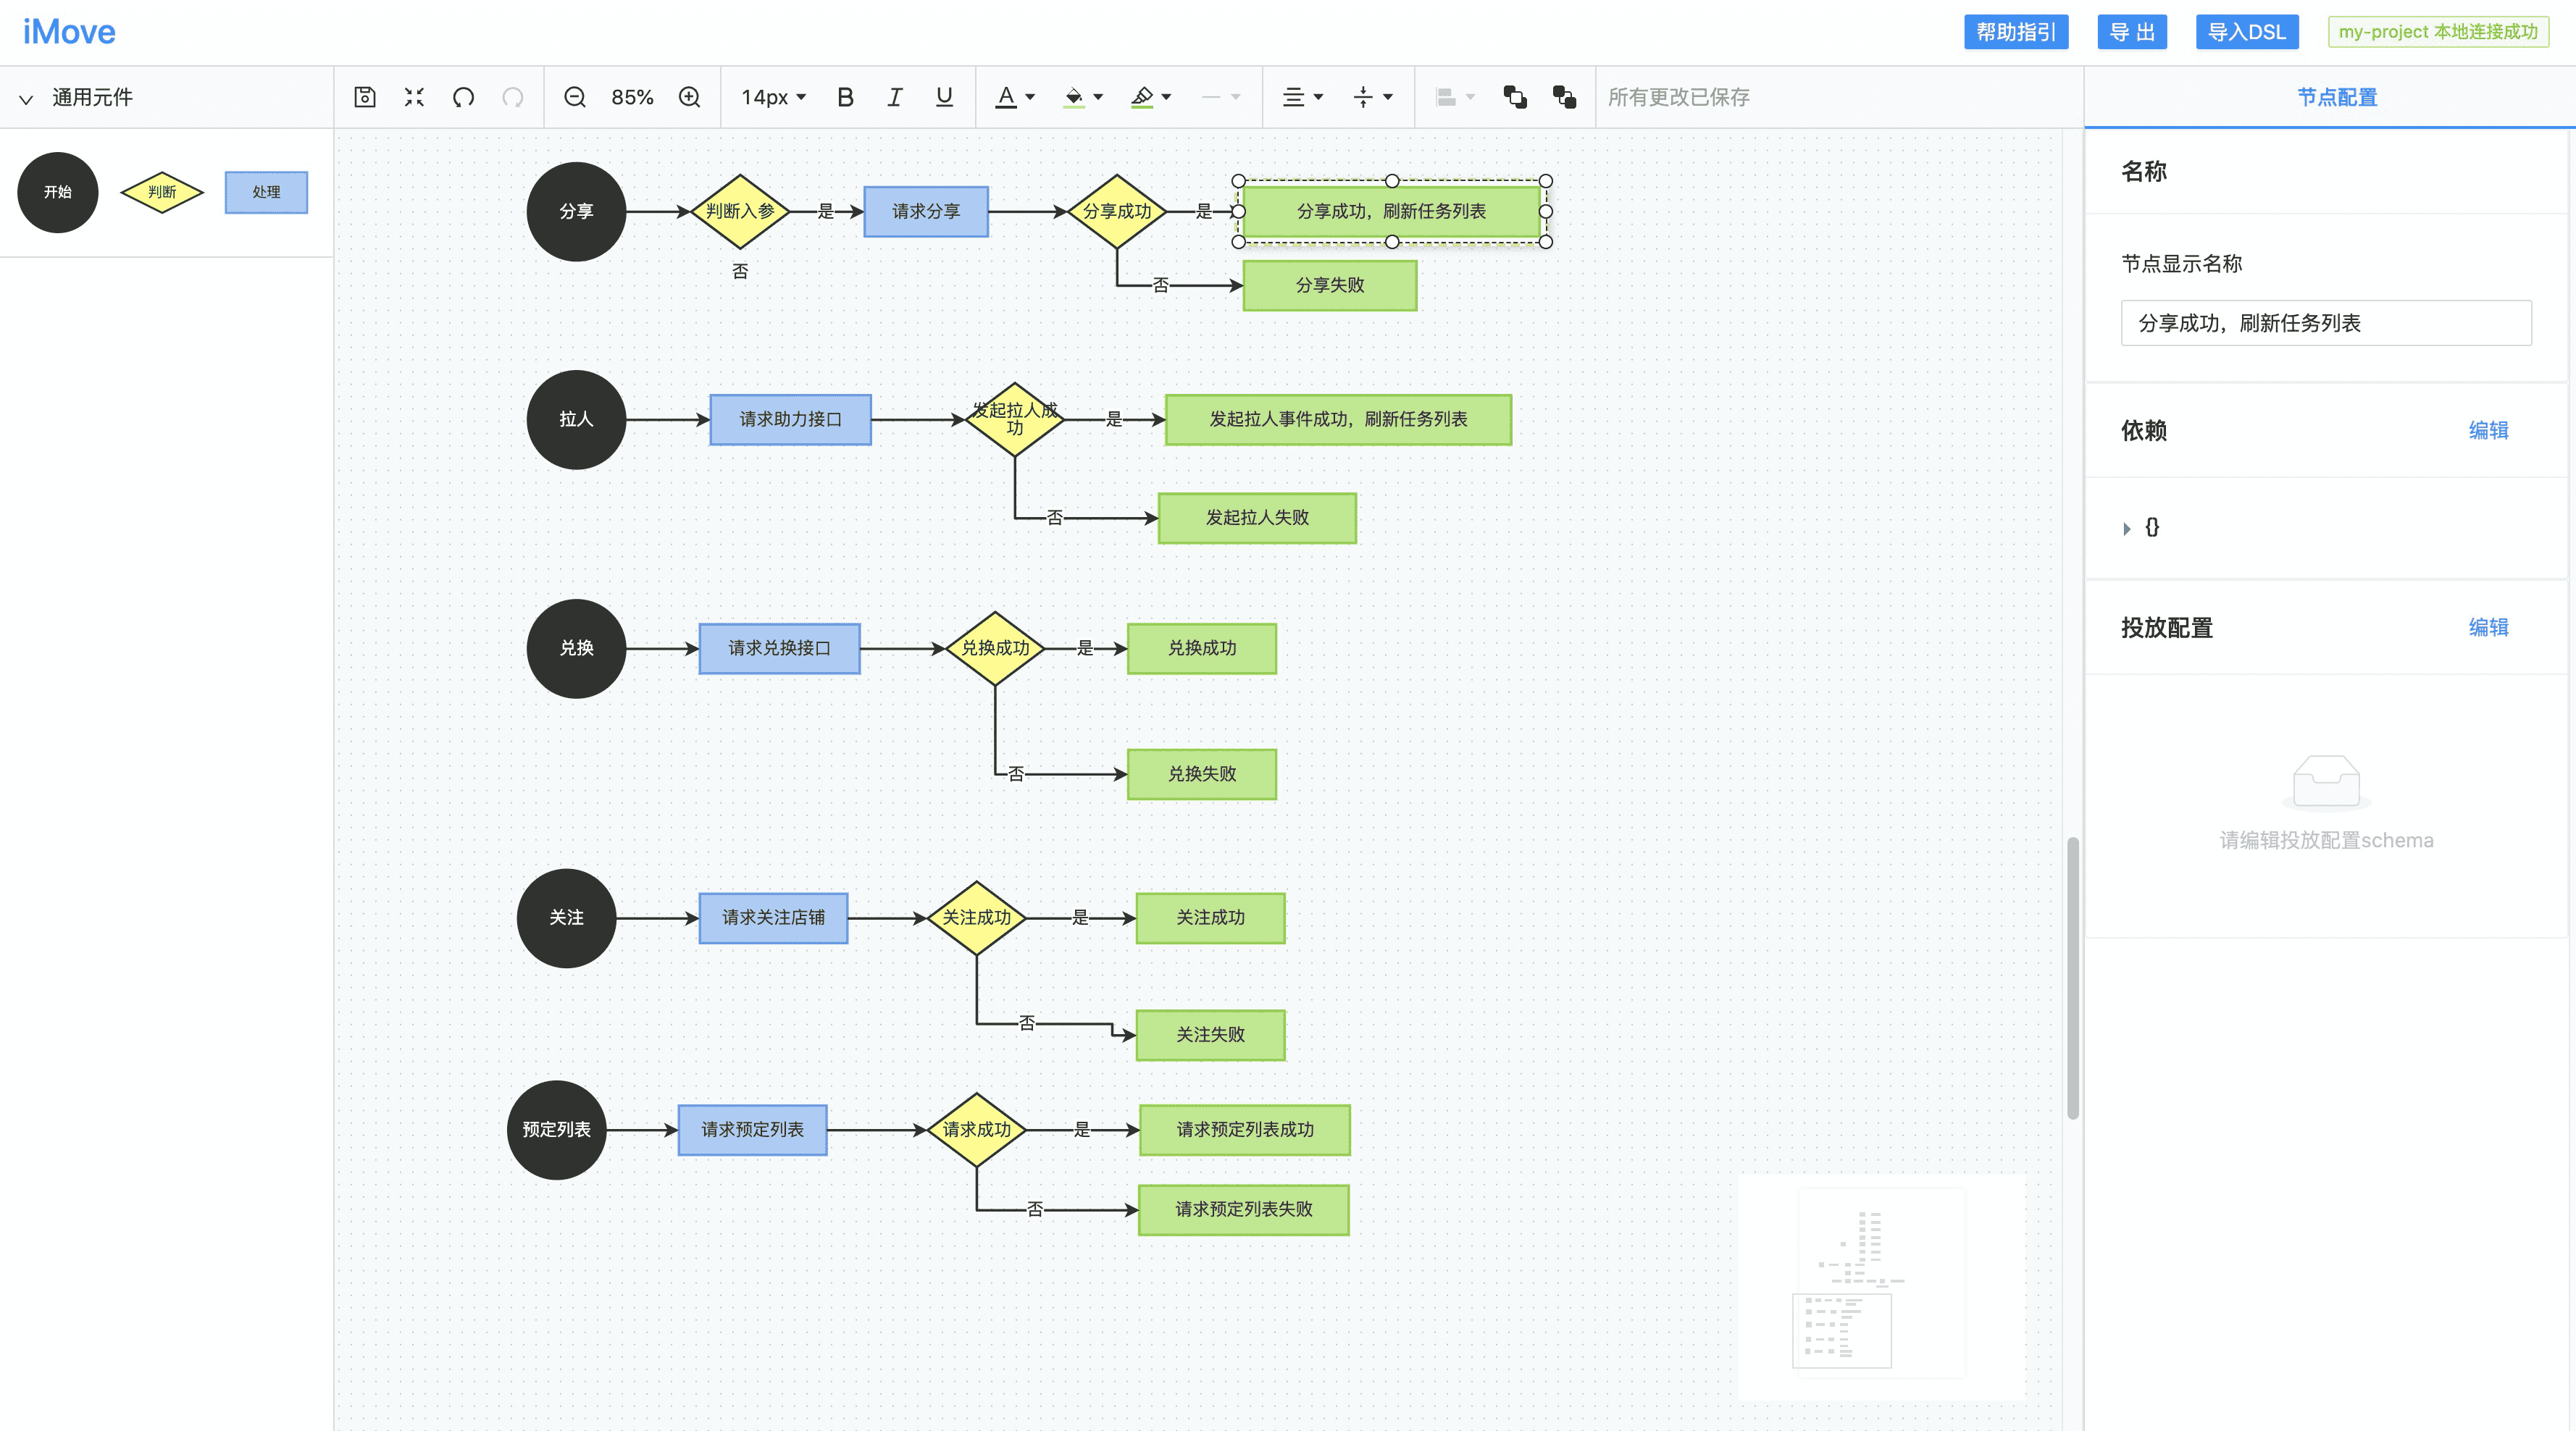Send selected node to back
This screenshot has height=1431, width=2576.
[x=1564, y=97]
